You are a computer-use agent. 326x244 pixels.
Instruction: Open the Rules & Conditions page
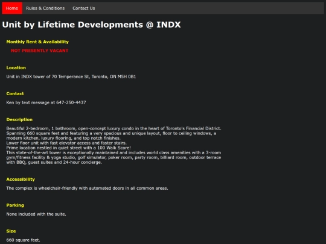coord(45,8)
